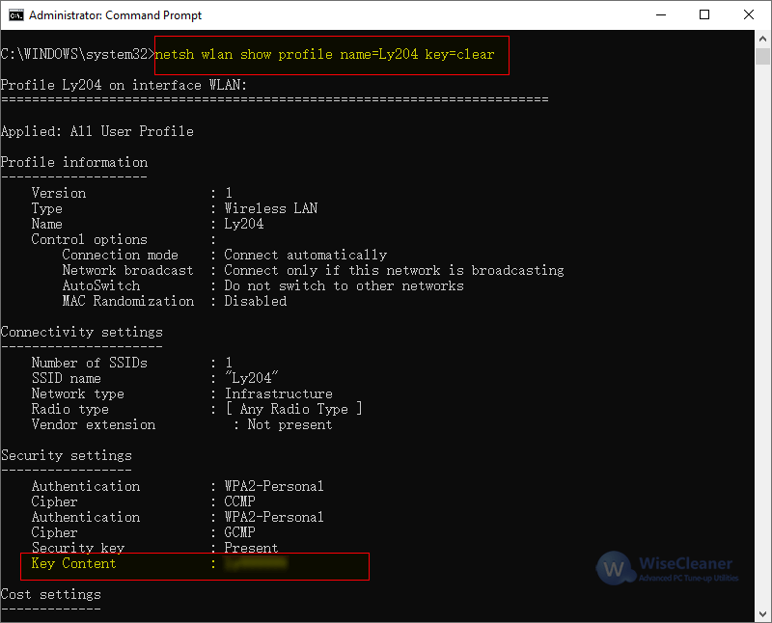Click the 'Disabled' MAC Randomization value
Image resolution: width=772 pixels, height=623 pixels.
tap(256, 301)
